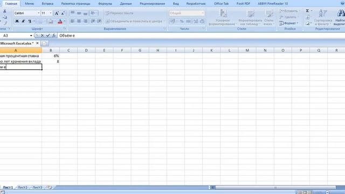Screen dimensions: 345x194
Task: Decrease font size with the small A icon
Action: (63, 13)
